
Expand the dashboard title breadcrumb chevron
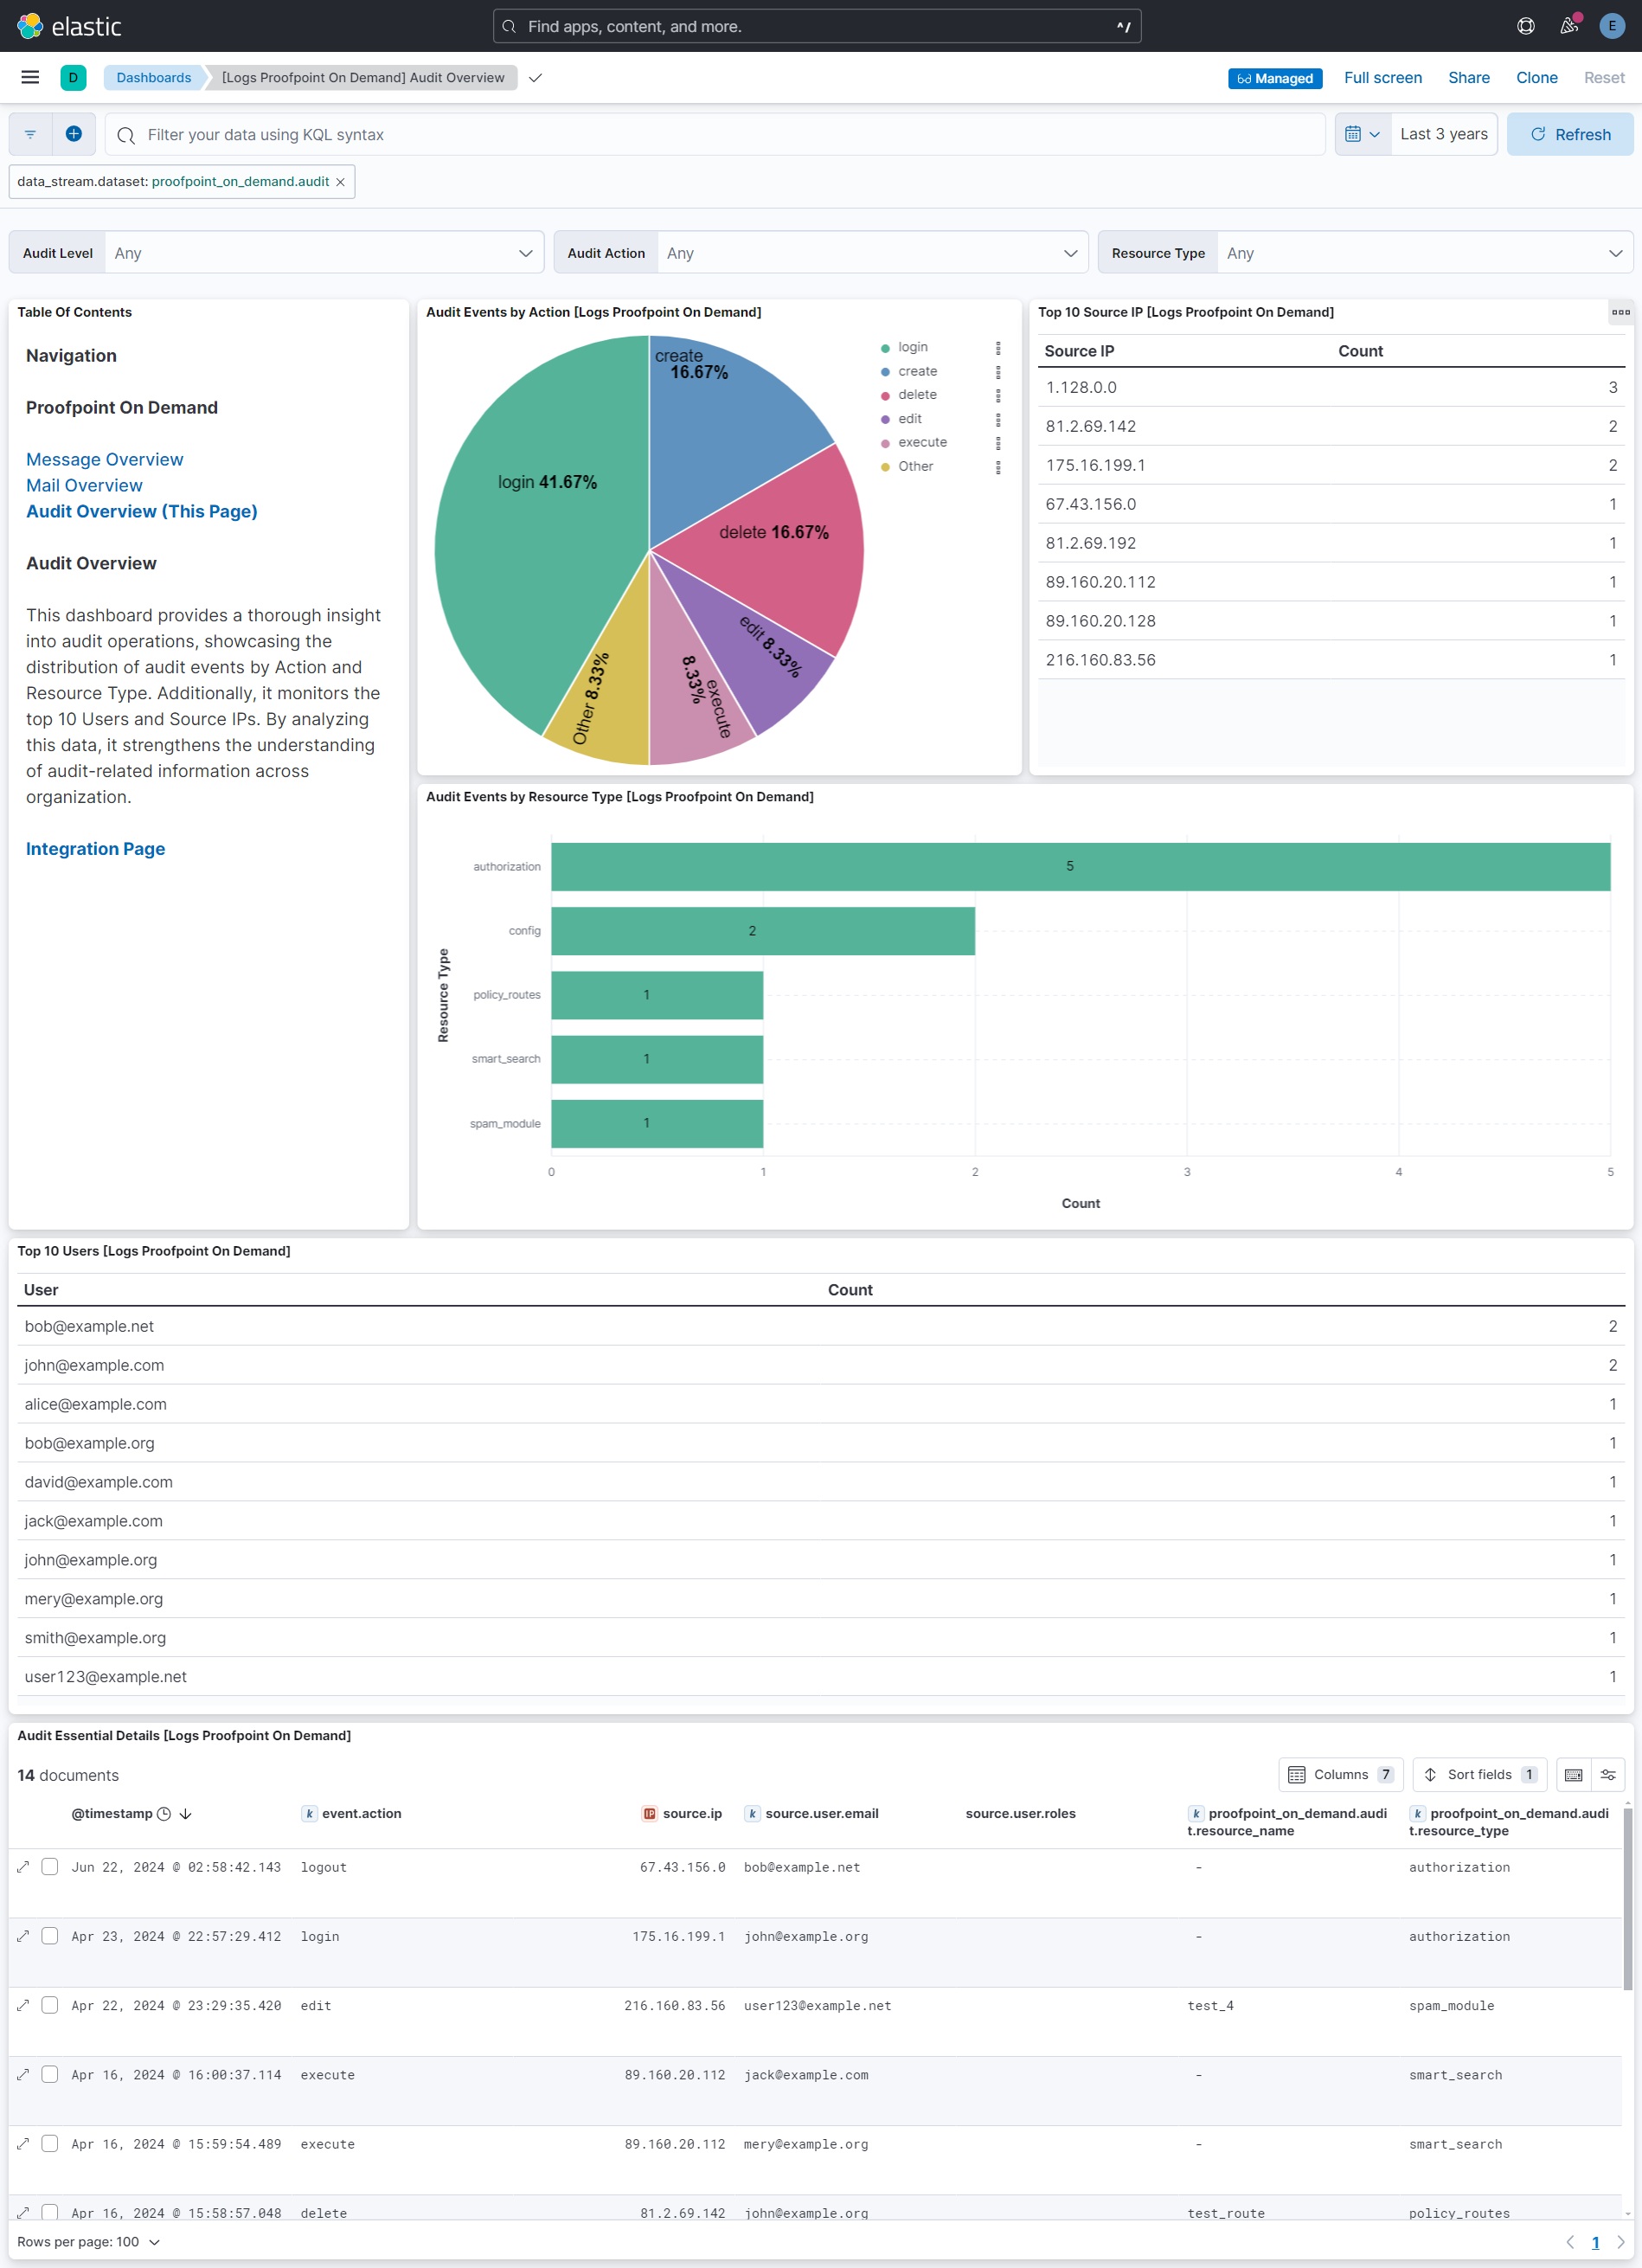[535, 78]
